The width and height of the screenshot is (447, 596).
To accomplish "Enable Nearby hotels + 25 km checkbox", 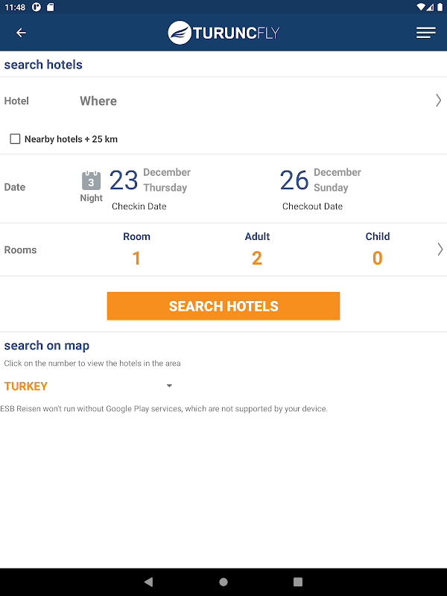I will tap(15, 139).
